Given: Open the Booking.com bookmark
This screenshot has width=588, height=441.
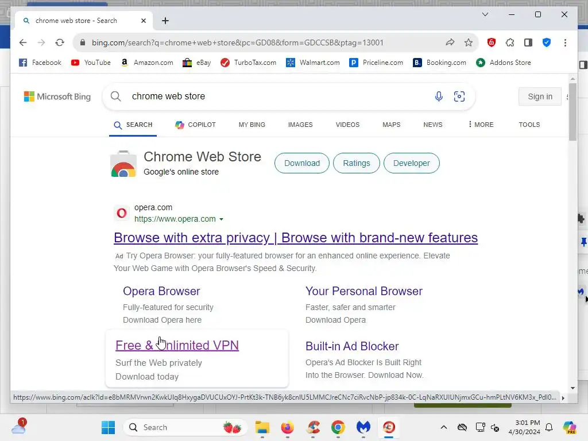Looking at the screenshot, I should (x=439, y=63).
